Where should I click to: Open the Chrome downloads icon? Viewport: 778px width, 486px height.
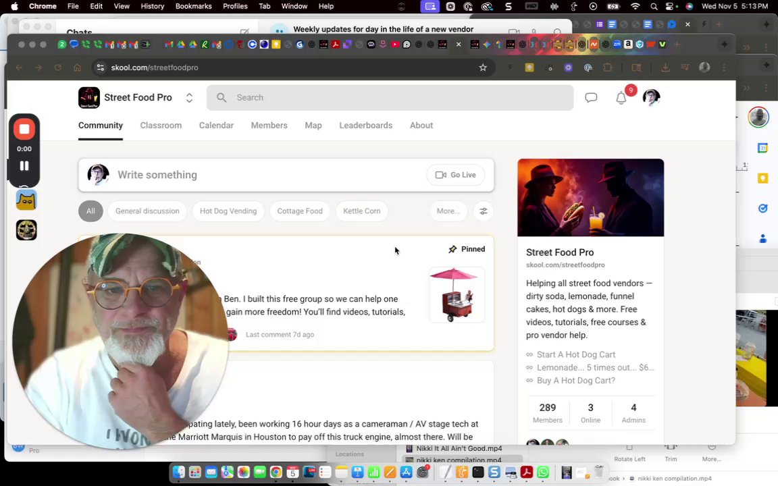coord(665,67)
